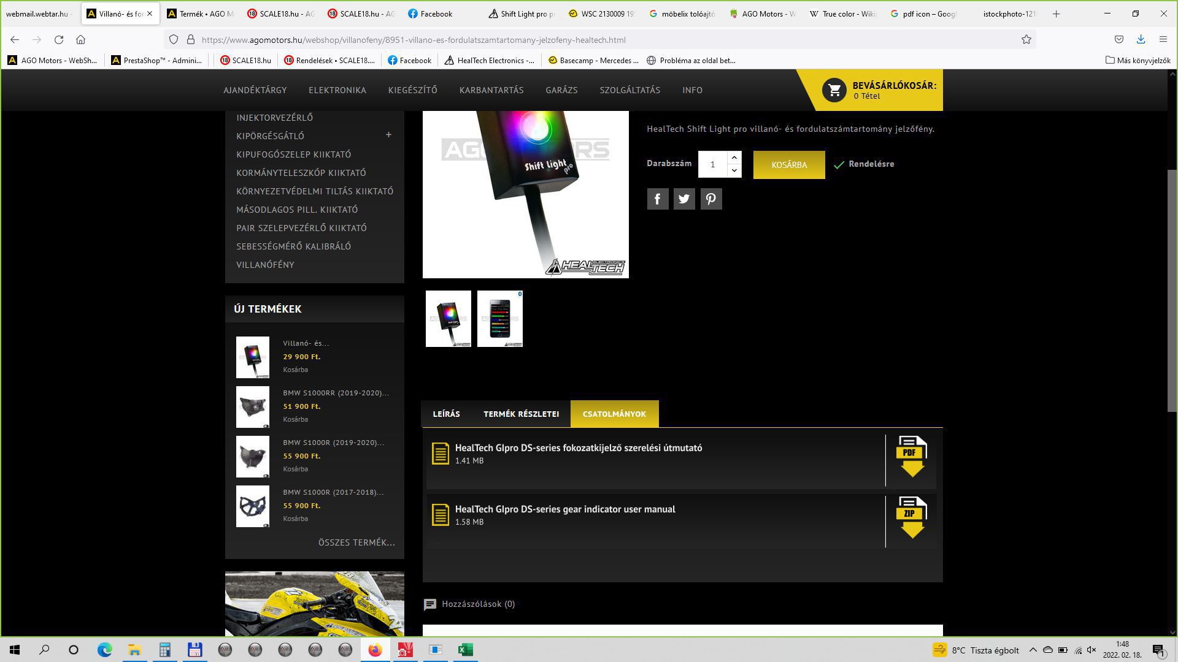Download the PDF attachment icon
The height and width of the screenshot is (662, 1178).
pos(911,457)
